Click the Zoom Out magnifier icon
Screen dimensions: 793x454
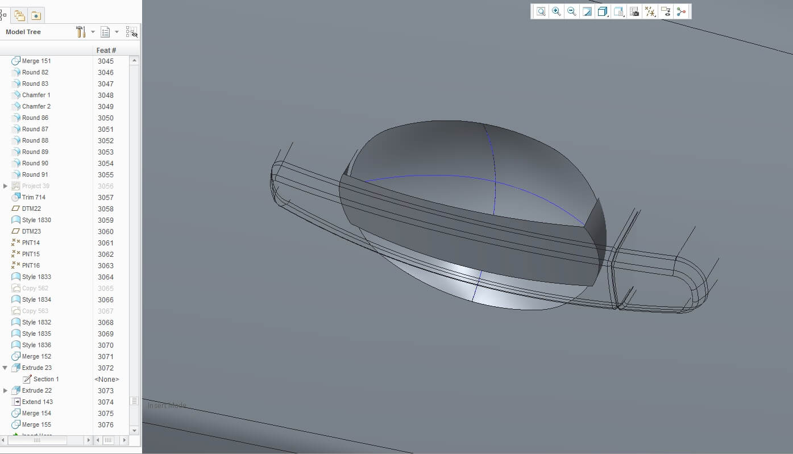coord(572,11)
